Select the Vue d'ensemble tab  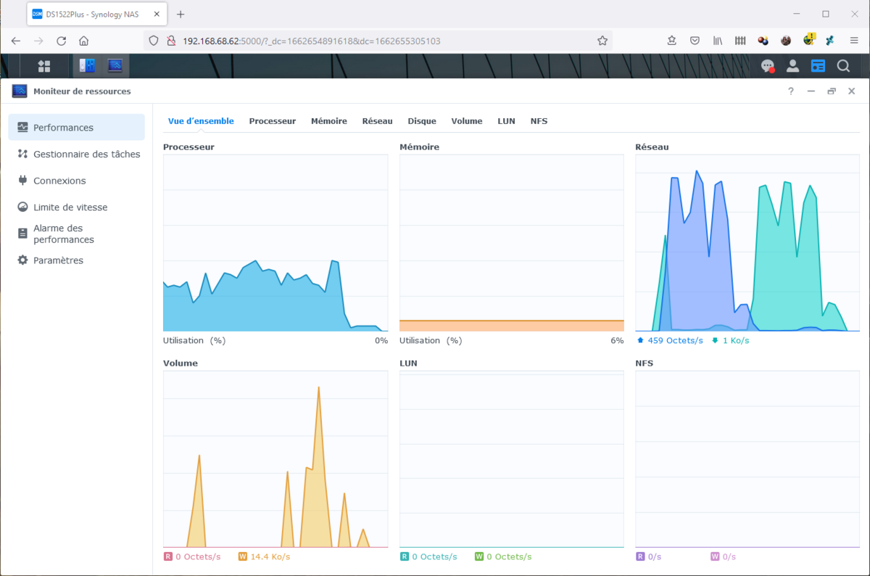point(201,121)
